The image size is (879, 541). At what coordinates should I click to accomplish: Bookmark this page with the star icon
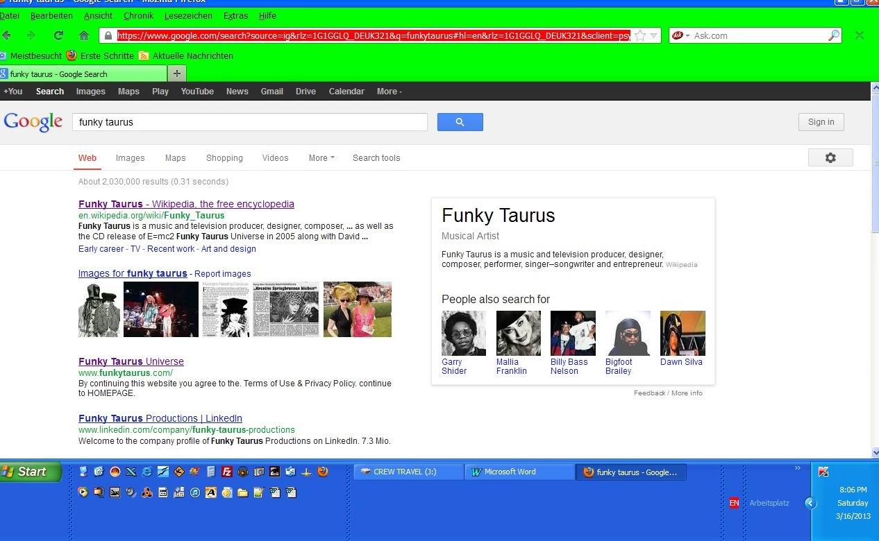pyautogui.click(x=640, y=35)
